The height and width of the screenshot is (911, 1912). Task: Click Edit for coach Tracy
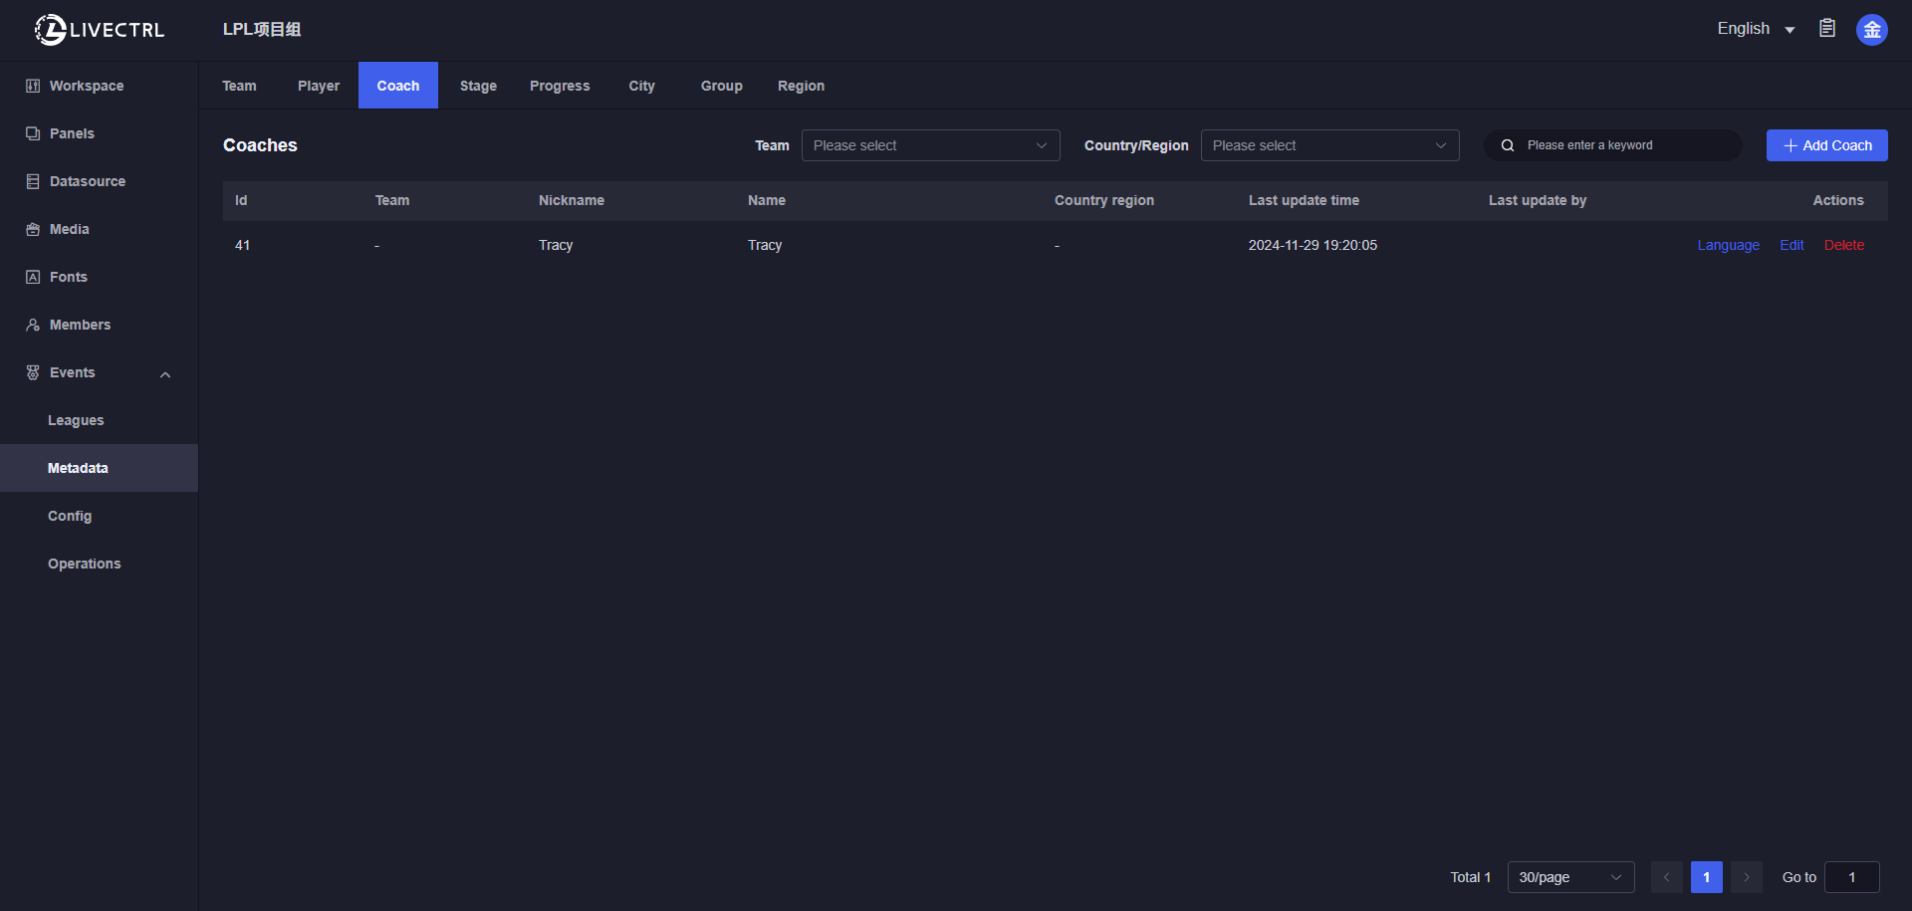click(1792, 245)
